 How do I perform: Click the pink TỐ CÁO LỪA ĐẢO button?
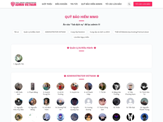[143, 4]
